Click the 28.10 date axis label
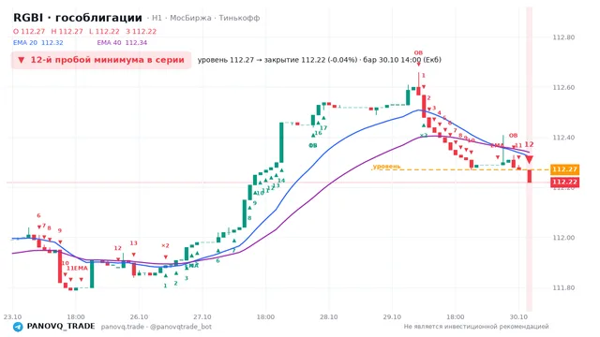The height and width of the screenshot is (337, 600). 329,317
